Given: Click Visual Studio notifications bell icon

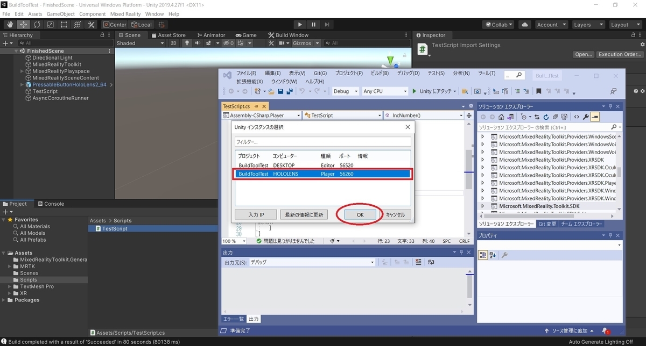Looking at the screenshot, I should coord(605,331).
